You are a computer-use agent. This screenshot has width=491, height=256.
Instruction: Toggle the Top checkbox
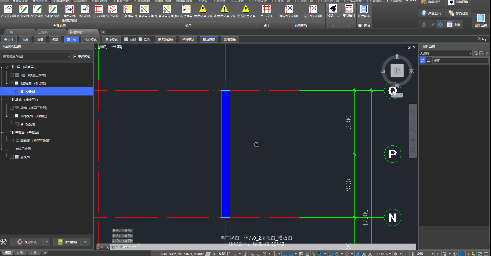click(478, 39)
